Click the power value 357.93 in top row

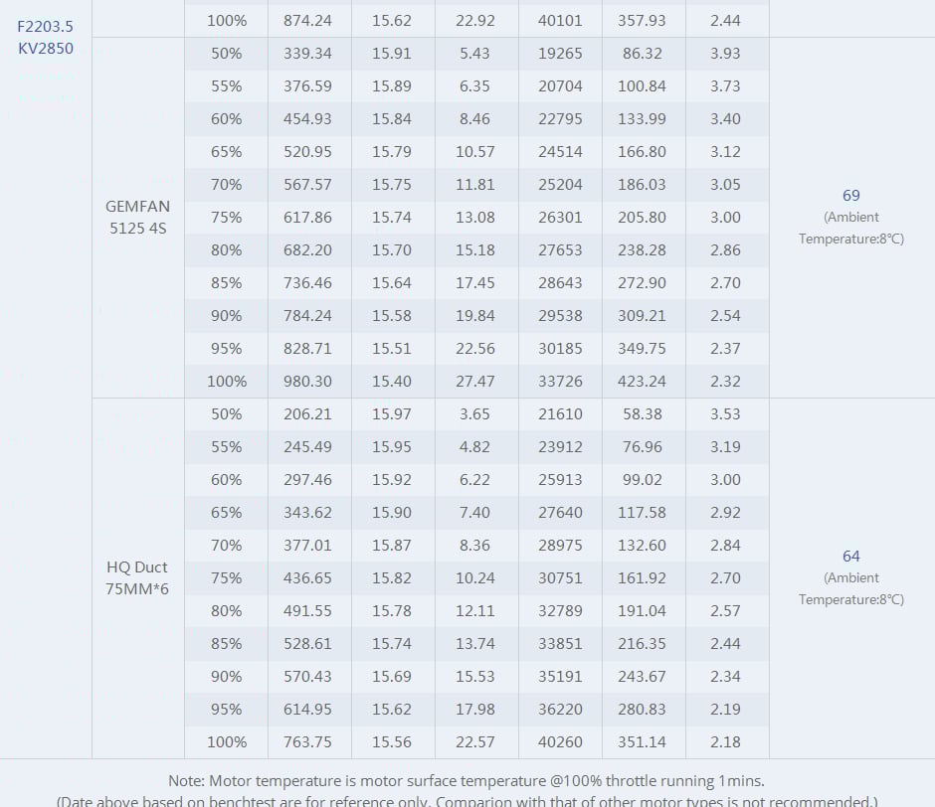click(642, 20)
